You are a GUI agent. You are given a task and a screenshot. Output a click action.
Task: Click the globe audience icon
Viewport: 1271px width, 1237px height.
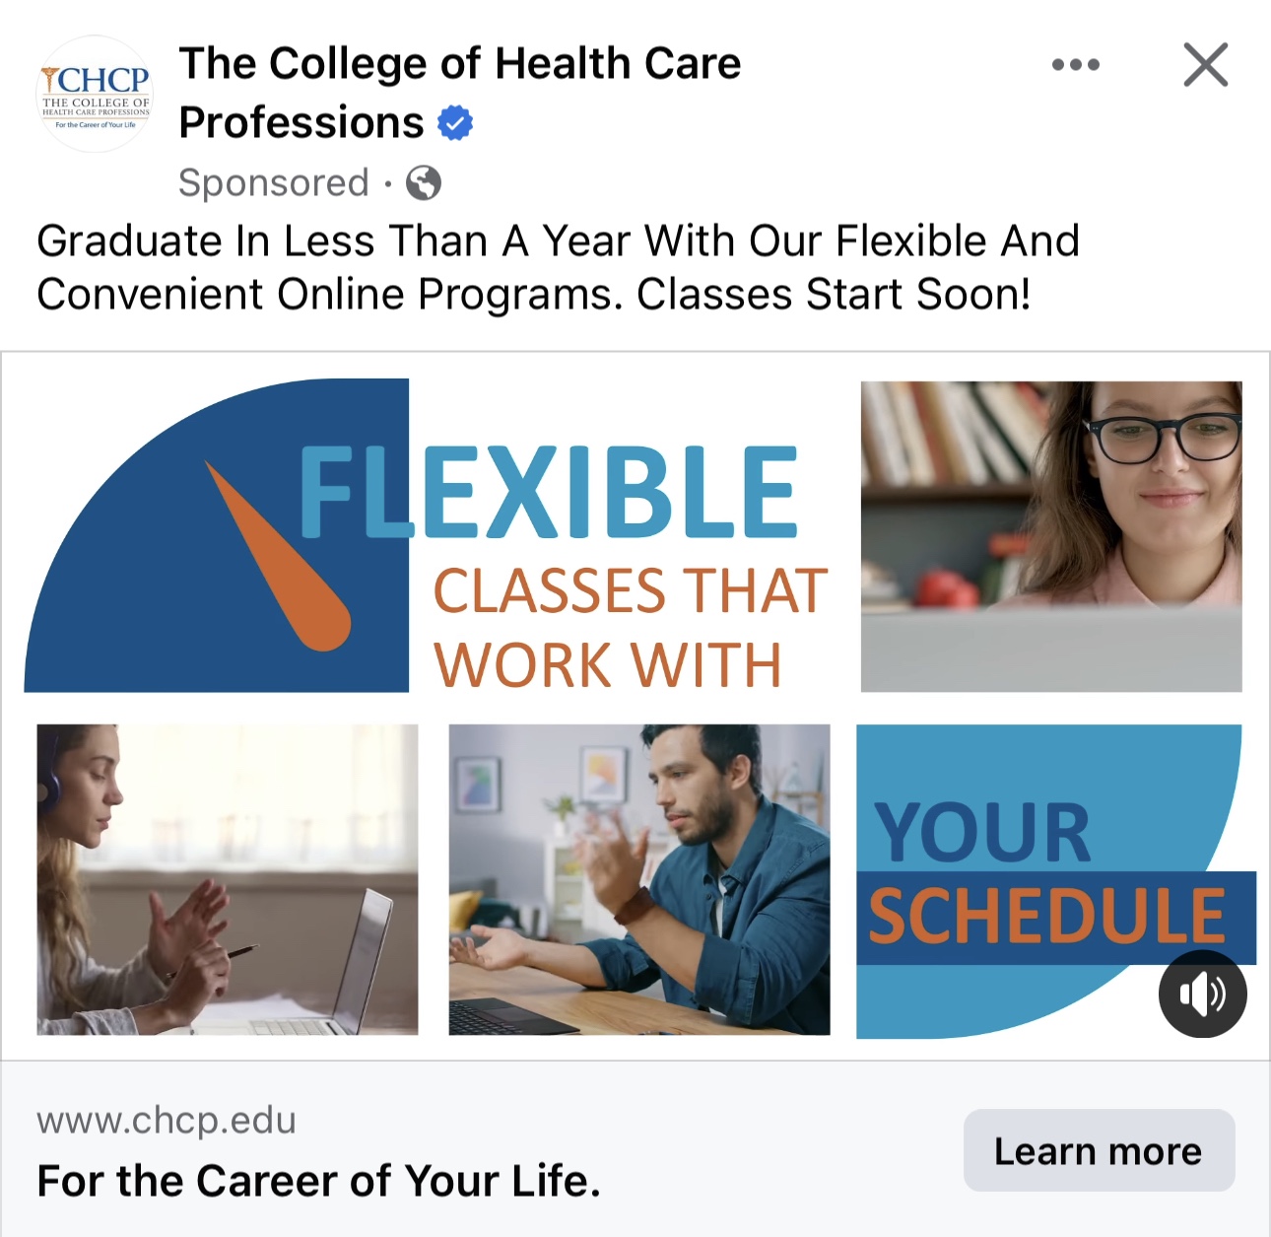(424, 183)
